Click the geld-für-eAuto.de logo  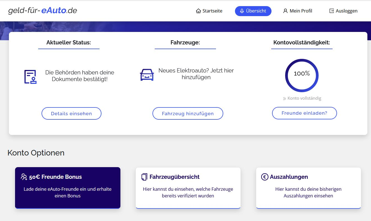point(43,11)
